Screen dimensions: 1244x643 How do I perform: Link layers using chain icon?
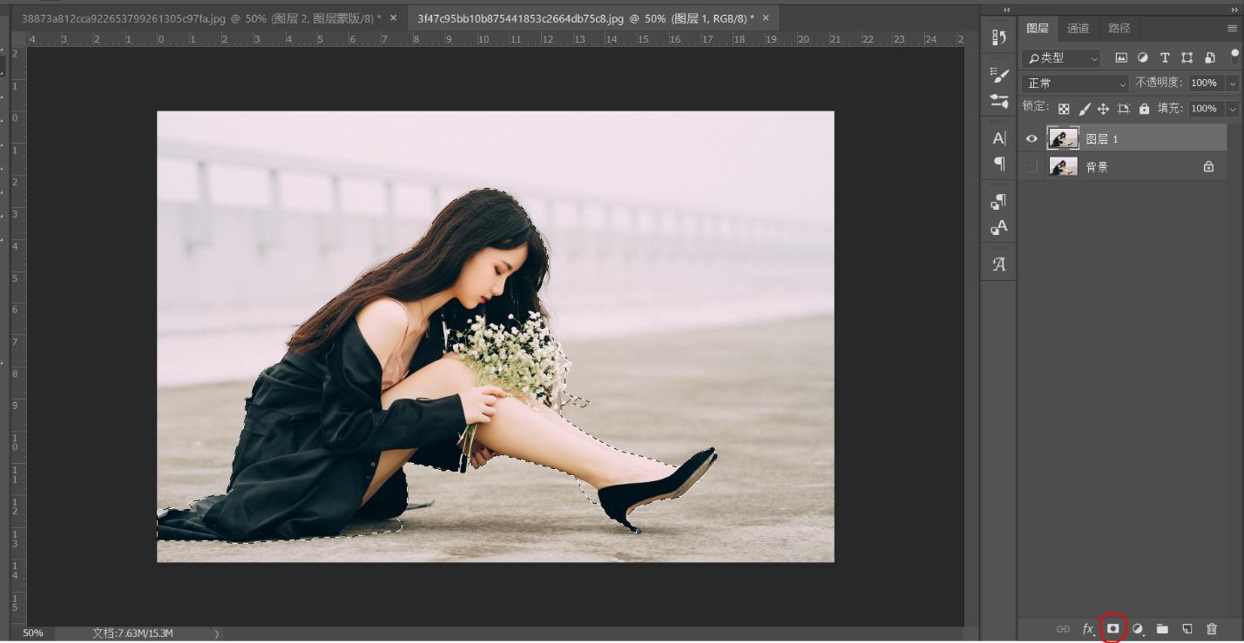click(x=1062, y=628)
